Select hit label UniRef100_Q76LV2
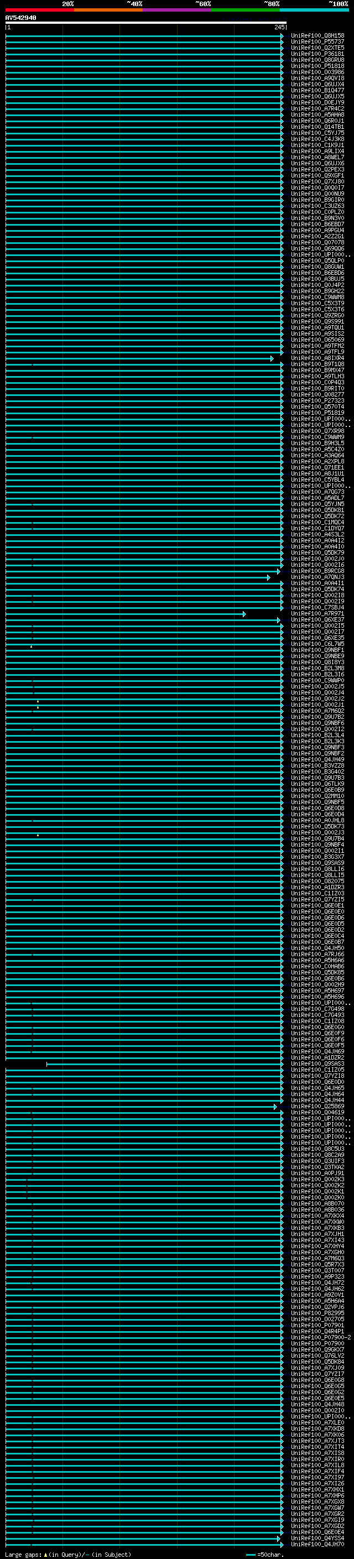Viewport: 354px width, 1559px height. coord(317,1356)
